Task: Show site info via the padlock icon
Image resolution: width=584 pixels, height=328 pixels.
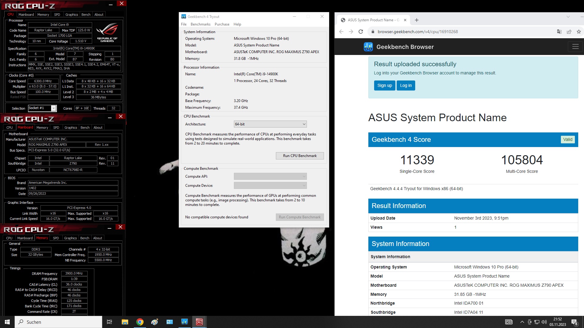Action: pyautogui.click(x=373, y=32)
